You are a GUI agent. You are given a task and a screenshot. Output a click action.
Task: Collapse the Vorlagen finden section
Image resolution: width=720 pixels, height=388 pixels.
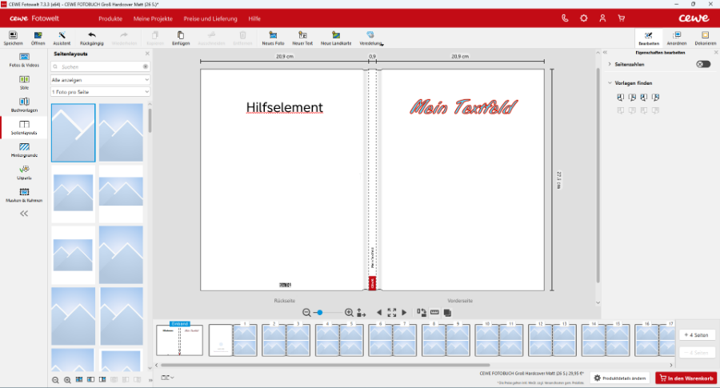(x=610, y=82)
